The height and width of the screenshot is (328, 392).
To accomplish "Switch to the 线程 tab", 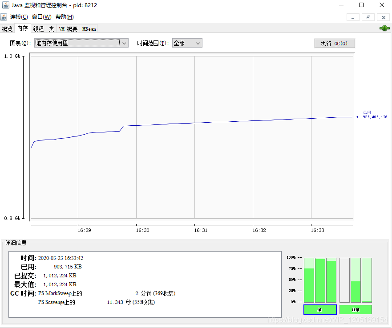I will click(38, 29).
